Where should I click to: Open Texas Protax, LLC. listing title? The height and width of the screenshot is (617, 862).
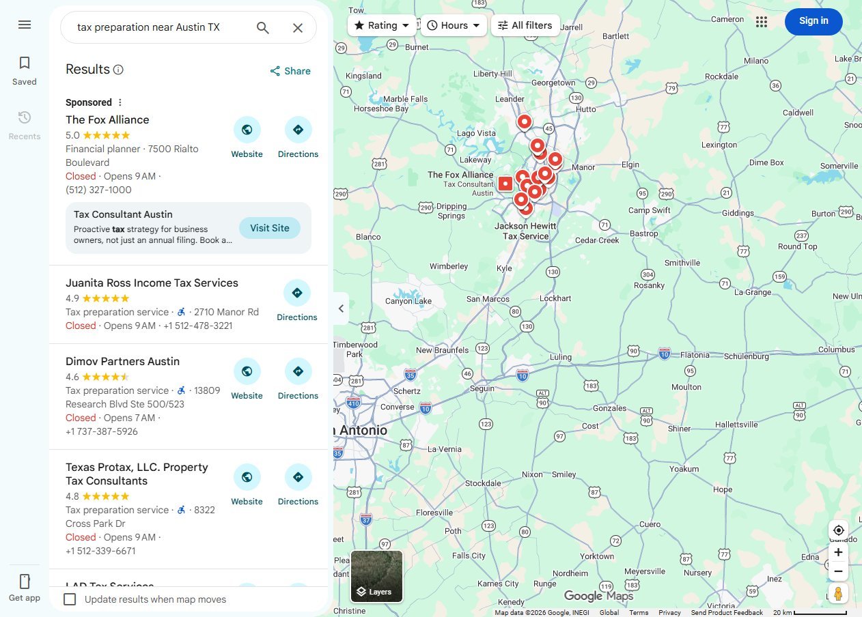[137, 474]
